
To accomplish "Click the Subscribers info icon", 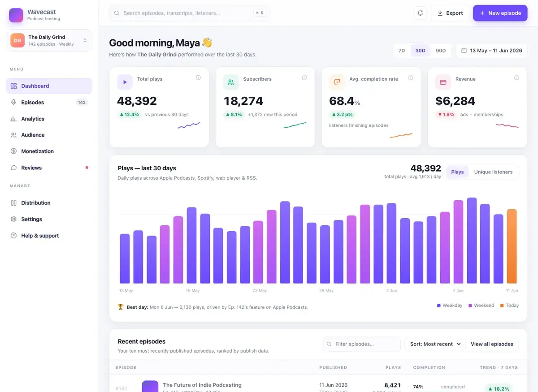I will 304,78.
